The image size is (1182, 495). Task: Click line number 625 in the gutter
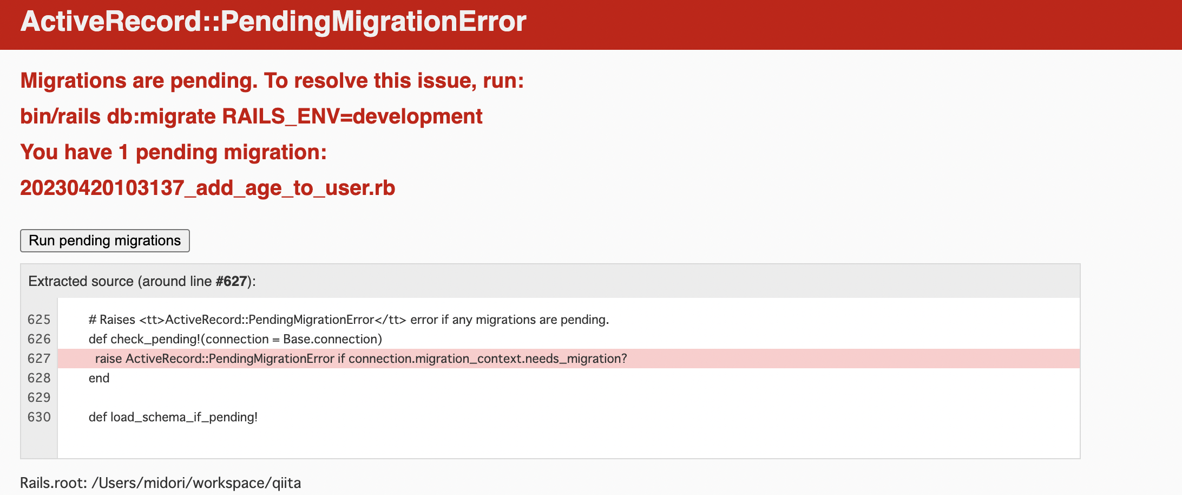[39, 320]
